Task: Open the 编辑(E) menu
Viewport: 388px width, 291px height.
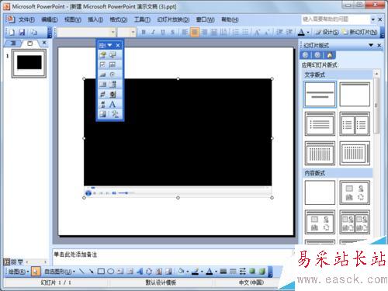Action: (50, 19)
